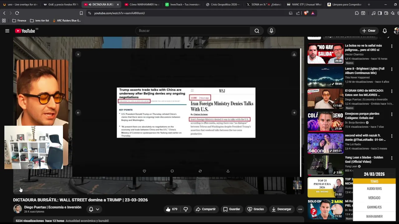Image resolution: width=399 pixels, height=224 pixels.
Task: Open options for Yung Lean x bladee
Action: [x=392, y=158]
